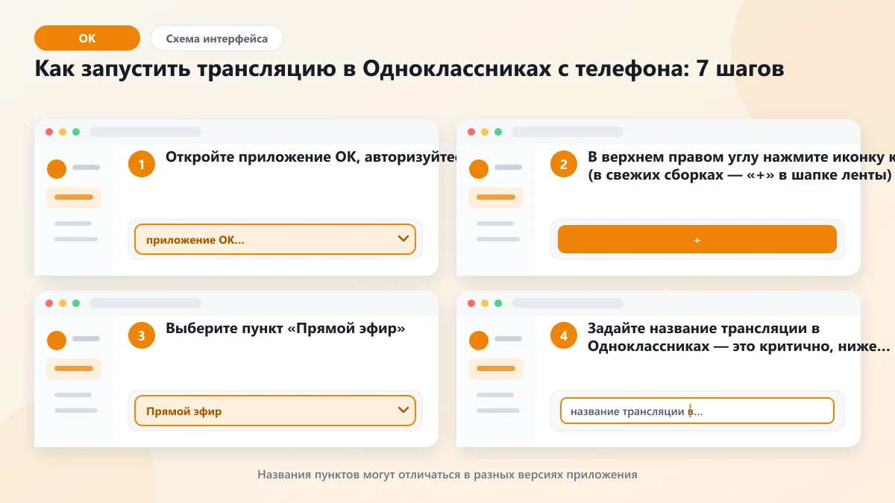The height and width of the screenshot is (503, 895).
Task: Click red close dot of step 1 window
Action: (49, 132)
